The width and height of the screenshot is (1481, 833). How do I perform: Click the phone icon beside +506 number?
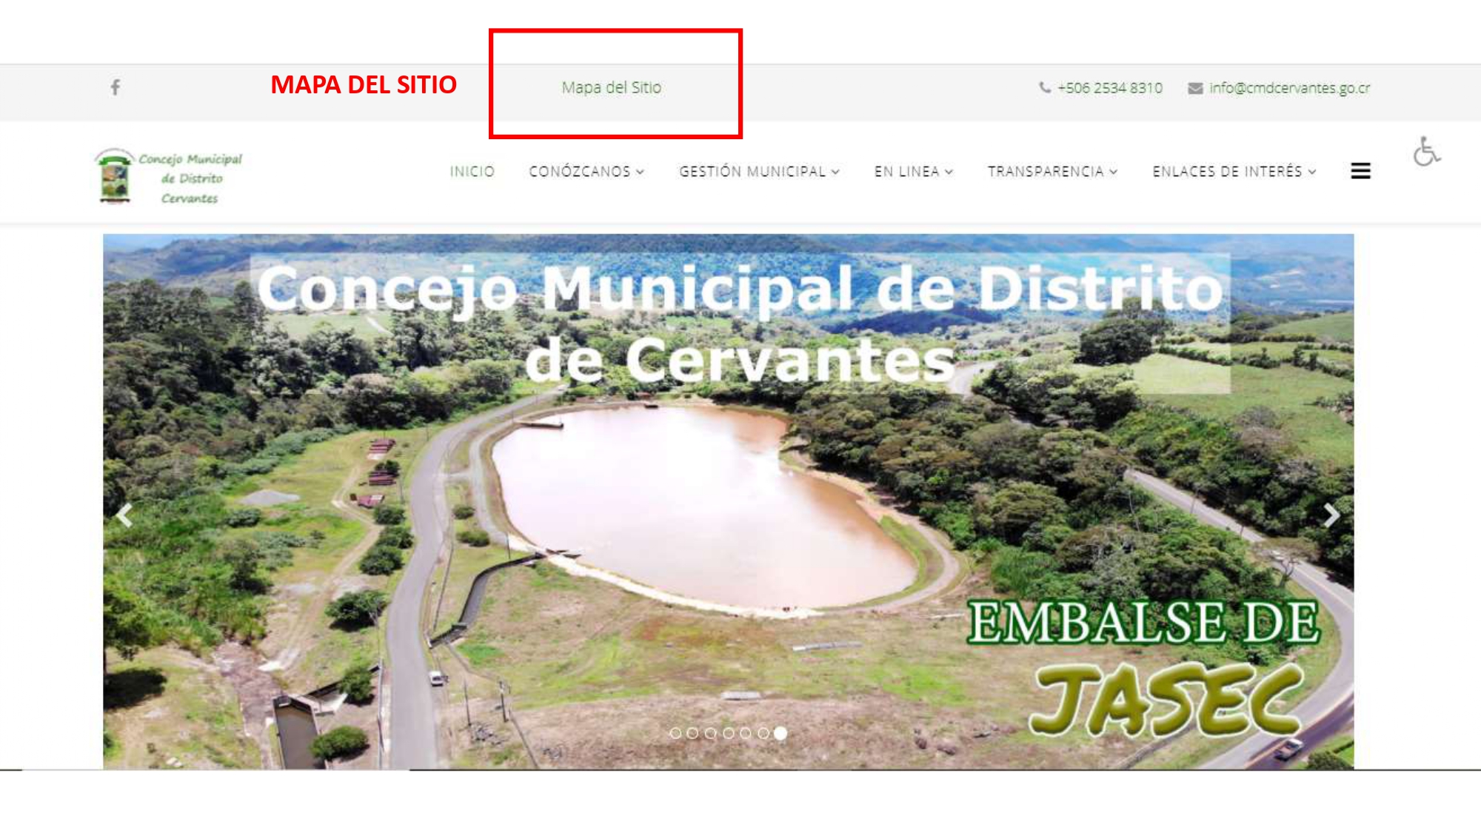[1045, 87]
